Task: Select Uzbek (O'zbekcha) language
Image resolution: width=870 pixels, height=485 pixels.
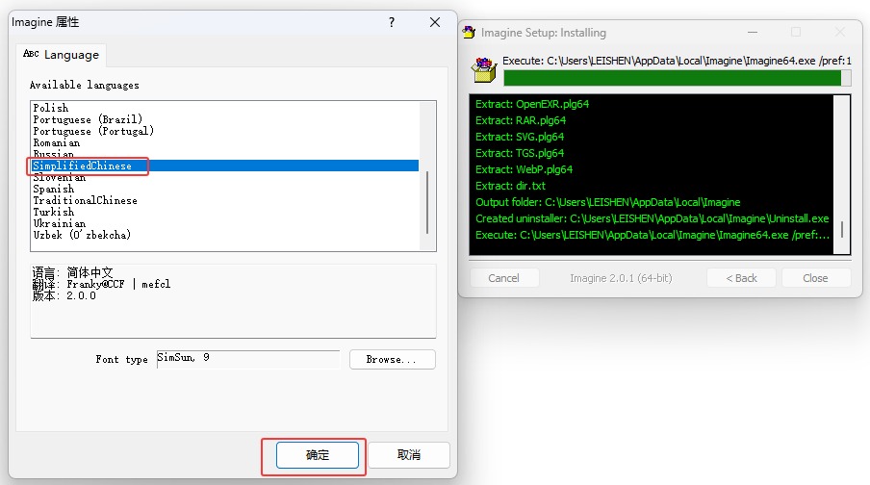Action: point(82,235)
